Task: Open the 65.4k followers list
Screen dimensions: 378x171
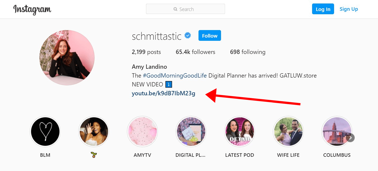Action: (195, 52)
